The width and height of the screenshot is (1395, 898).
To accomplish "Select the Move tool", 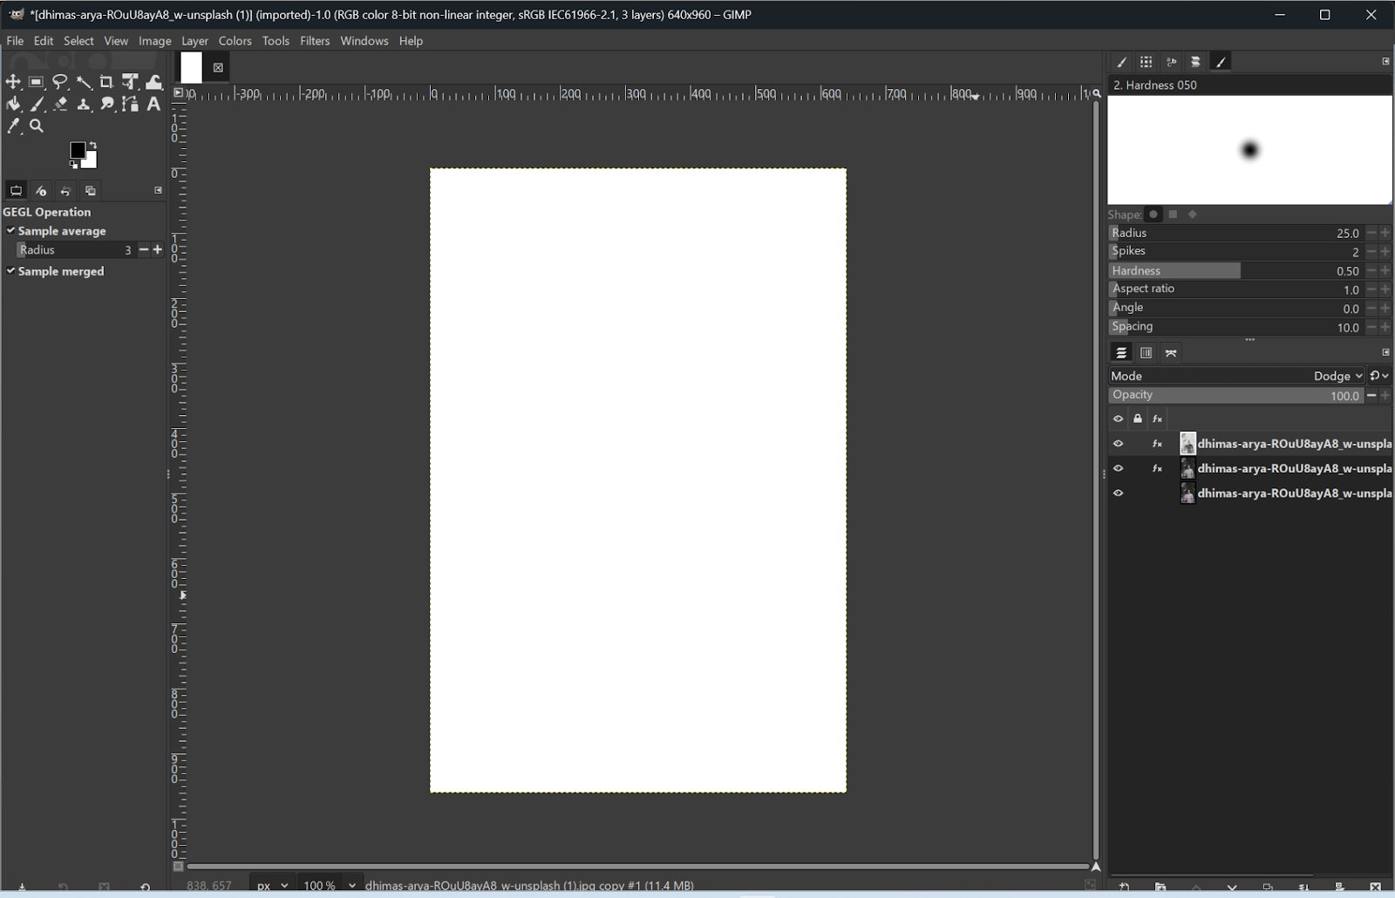I will point(13,82).
